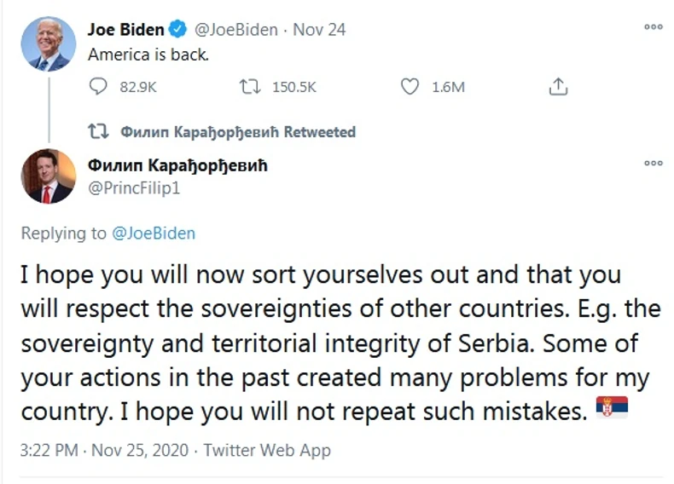Open the 'Филип Карађорђевић Retweeted' label
This screenshot has height=484, width=674.
tap(238, 132)
